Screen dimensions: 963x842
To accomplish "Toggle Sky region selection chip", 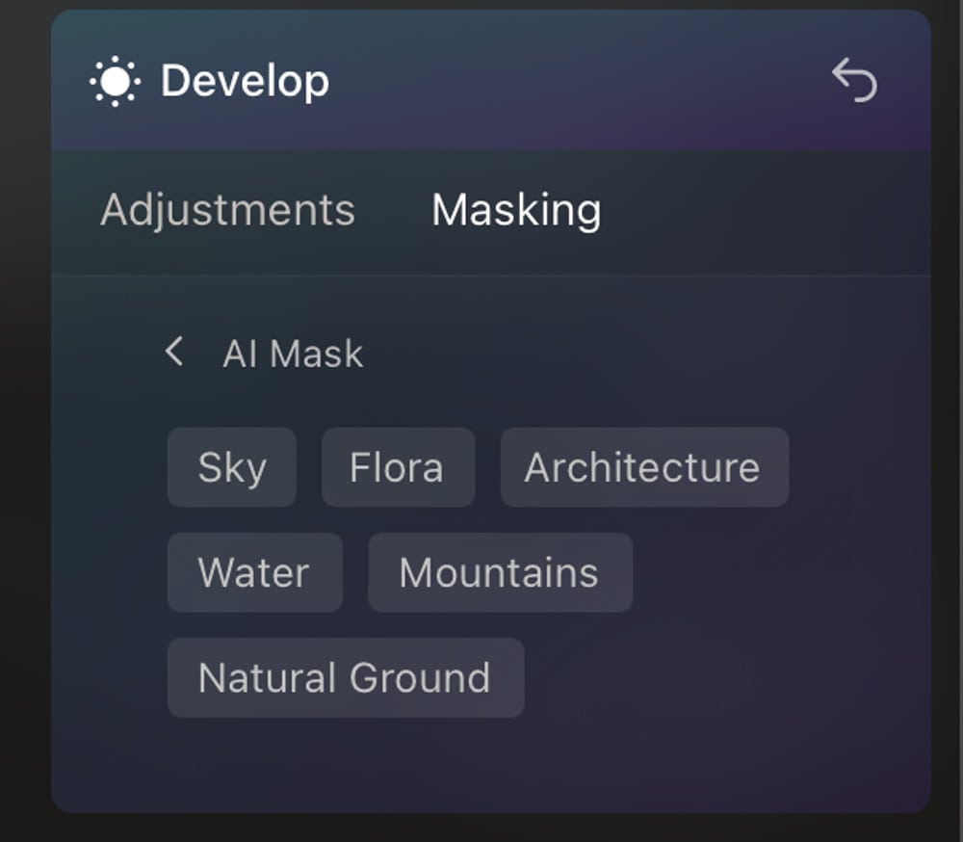I will pos(232,467).
